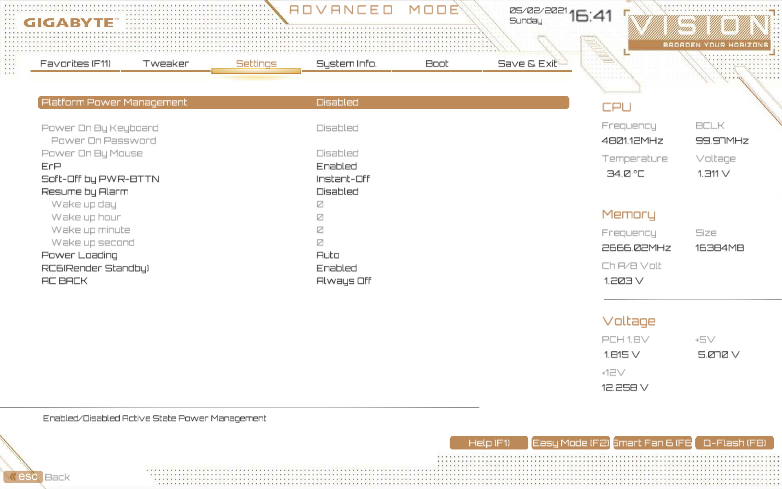Open the System Info. tab
This screenshot has width=782, height=489.
pyautogui.click(x=346, y=64)
